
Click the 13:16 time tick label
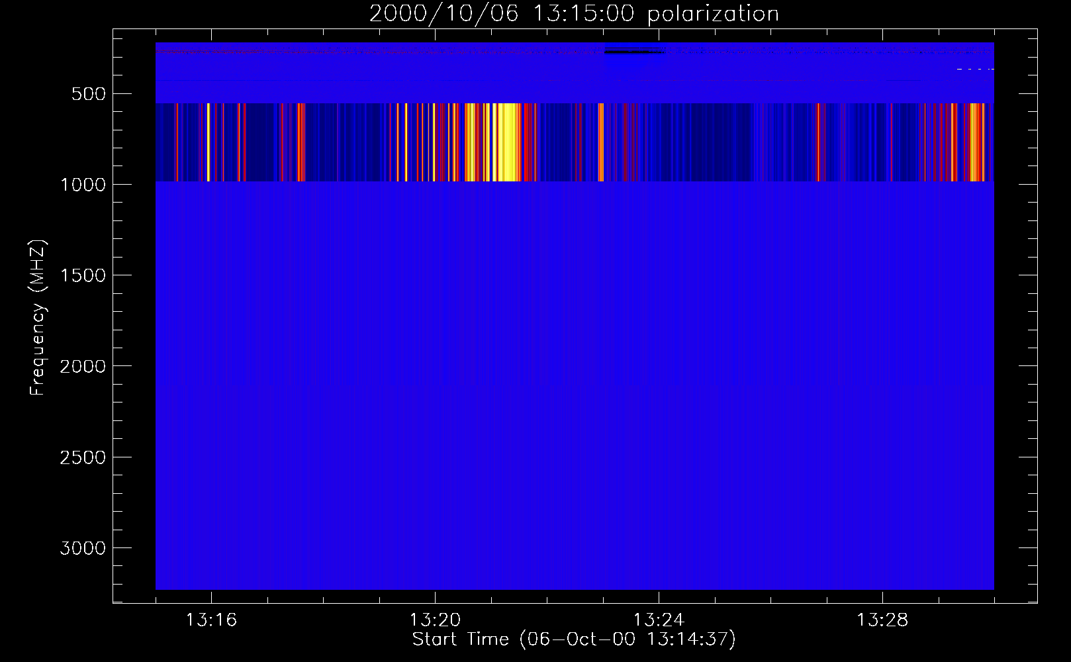click(x=211, y=620)
